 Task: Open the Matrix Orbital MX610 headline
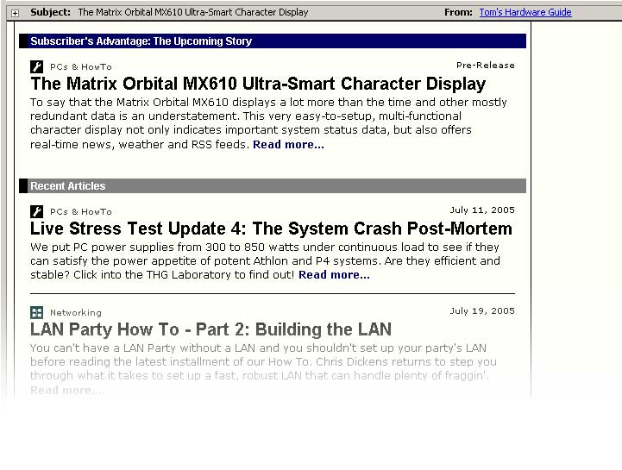(258, 84)
